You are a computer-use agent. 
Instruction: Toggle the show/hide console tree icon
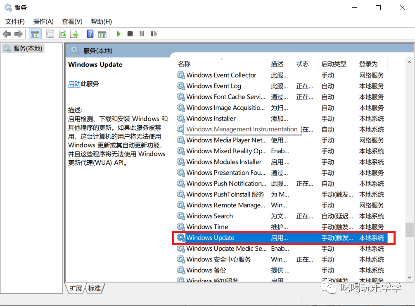(35, 34)
